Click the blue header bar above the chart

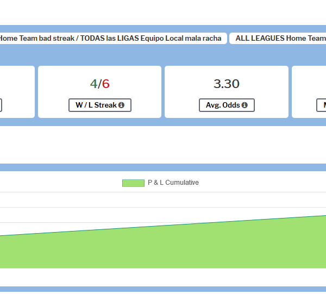163,167
